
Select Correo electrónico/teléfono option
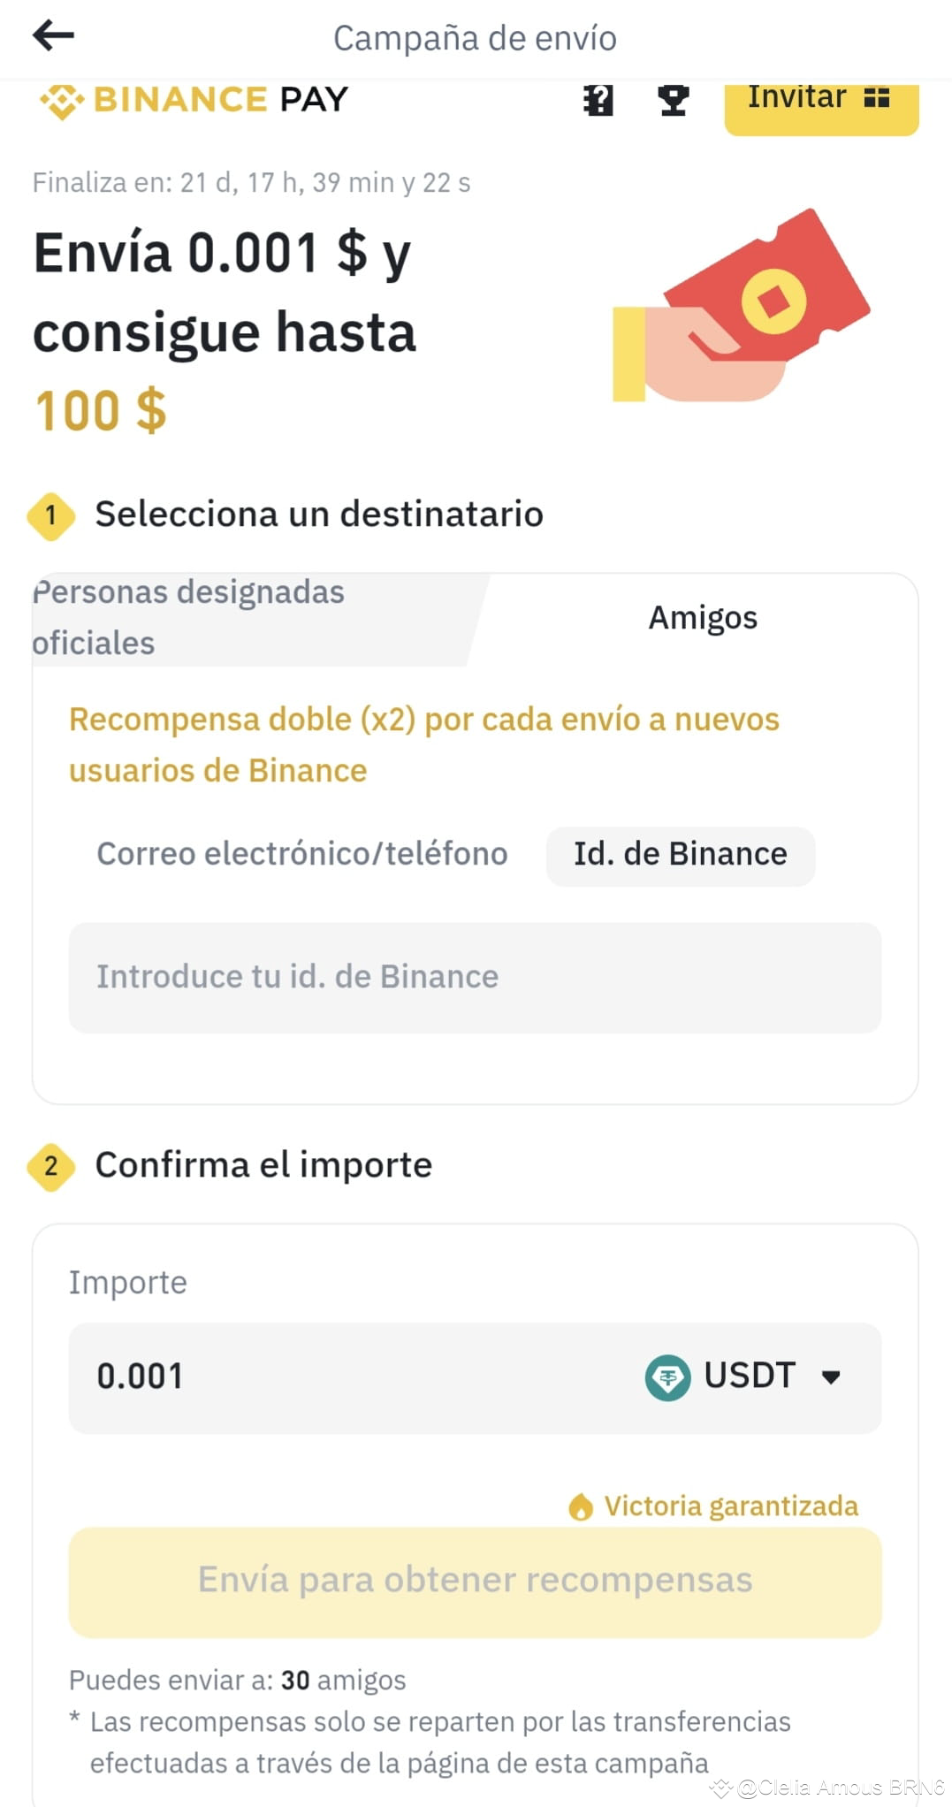[x=302, y=854]
